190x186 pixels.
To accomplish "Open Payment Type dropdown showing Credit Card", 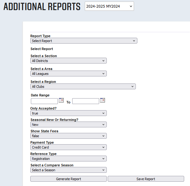I will tap(69, 147).
